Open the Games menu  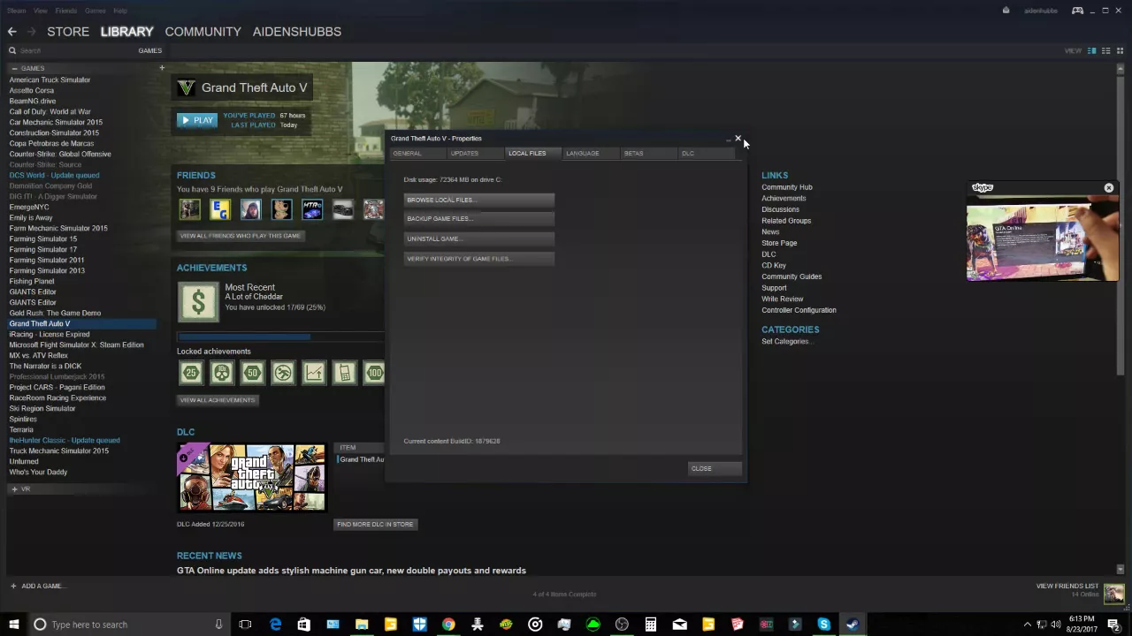tap(95, 11)
